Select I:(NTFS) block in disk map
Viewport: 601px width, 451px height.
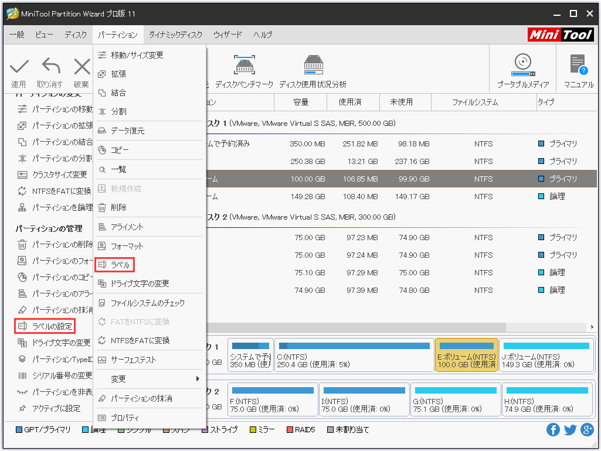pos(364,399)
